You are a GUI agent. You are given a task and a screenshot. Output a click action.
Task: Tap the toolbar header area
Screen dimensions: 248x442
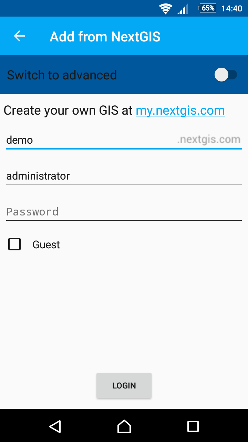pos(124,36)
